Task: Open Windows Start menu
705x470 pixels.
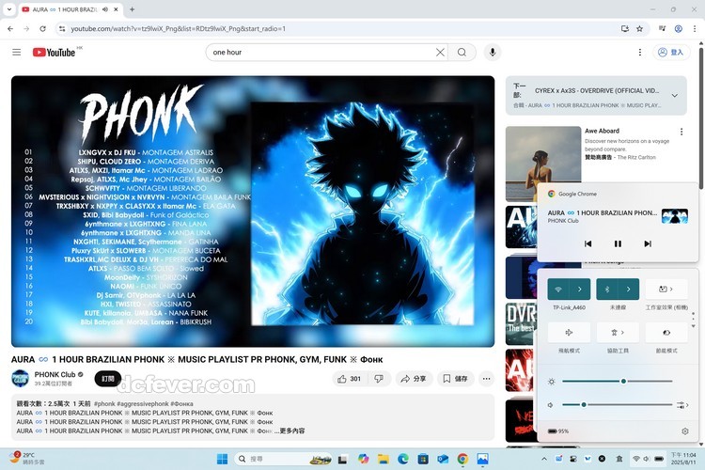Action: [222, 459]
